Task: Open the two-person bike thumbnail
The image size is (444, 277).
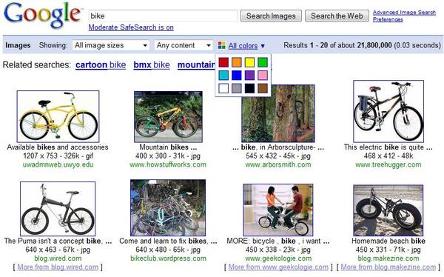Action: pos(278,210)
